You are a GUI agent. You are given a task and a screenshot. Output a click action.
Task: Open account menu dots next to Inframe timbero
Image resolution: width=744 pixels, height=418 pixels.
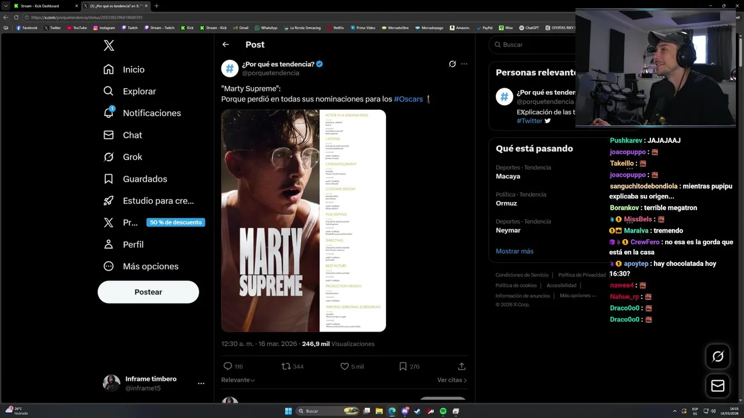coord(201,384)
